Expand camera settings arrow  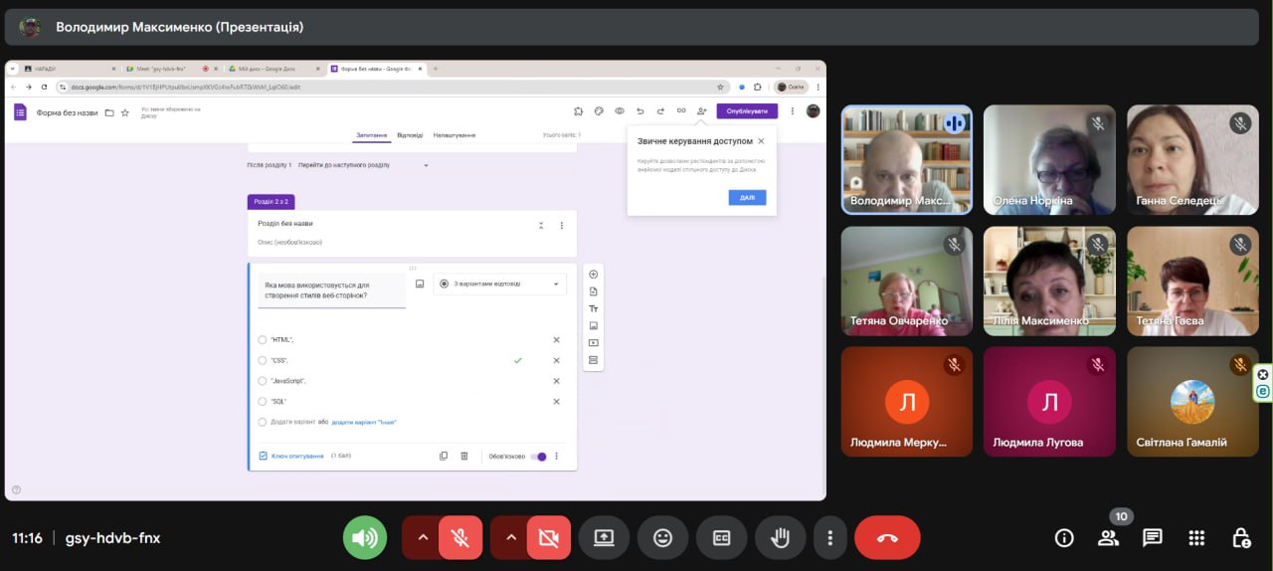point(511,538)
